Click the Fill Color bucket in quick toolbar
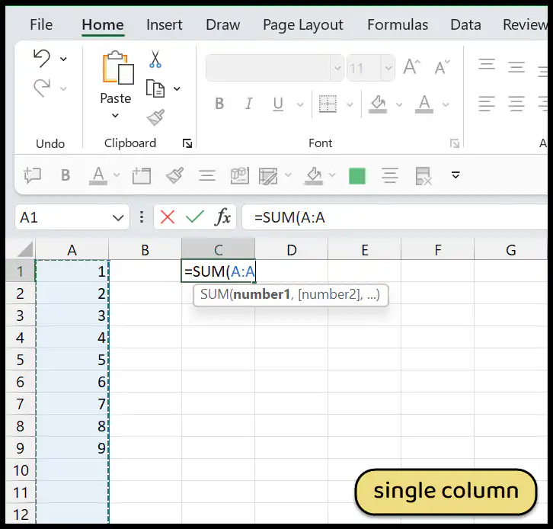This screenshot has height=529, width=553. (x=314, y=176)
